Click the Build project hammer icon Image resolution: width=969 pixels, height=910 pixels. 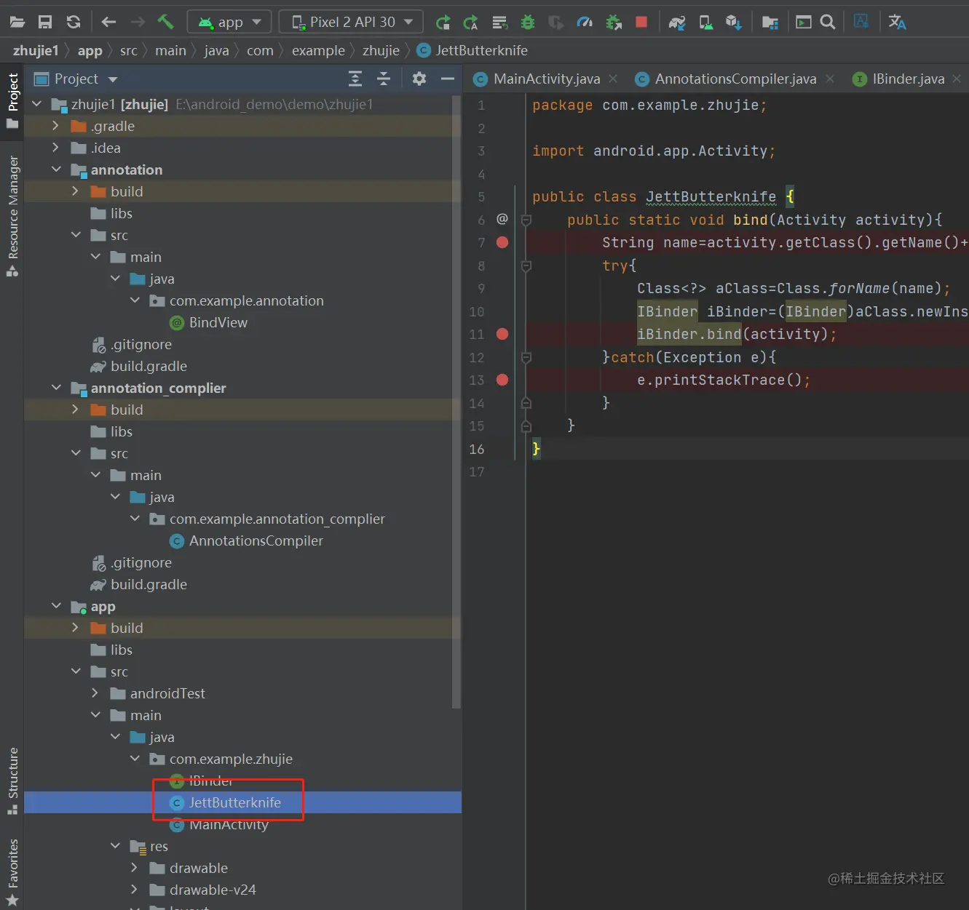(x=166, y=22)
